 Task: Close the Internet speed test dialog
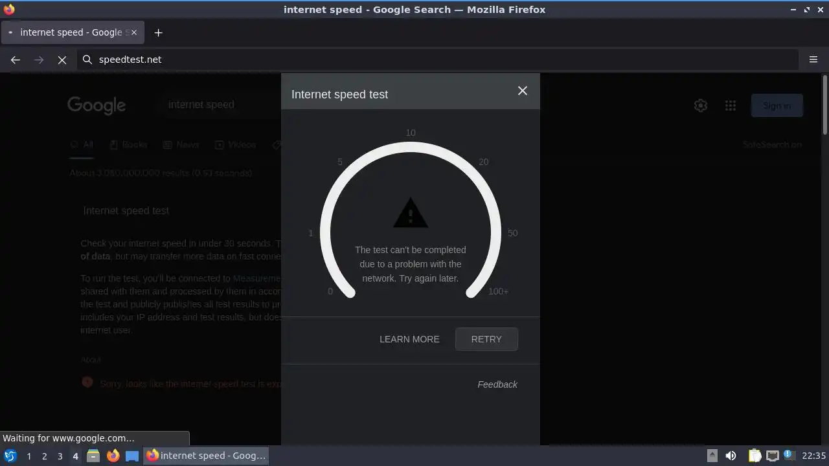pos(523,91)
